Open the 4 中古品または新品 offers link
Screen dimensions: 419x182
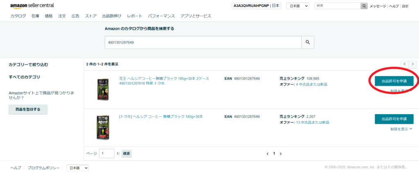[311, 84]
